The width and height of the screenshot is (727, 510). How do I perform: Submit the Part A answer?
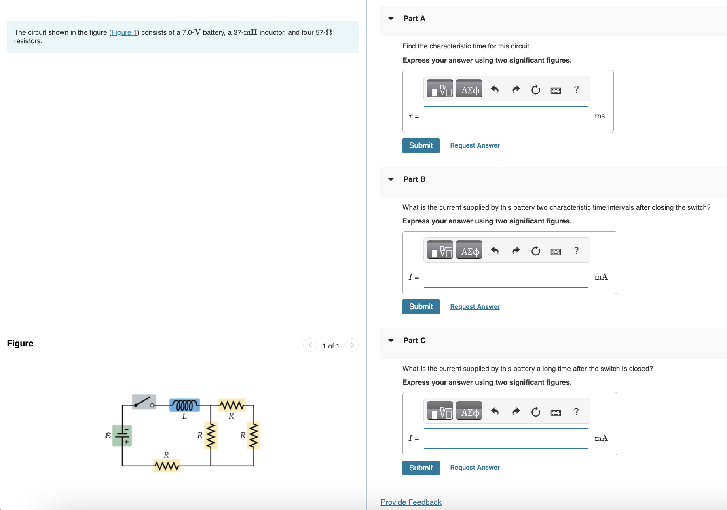pos(421,145)
